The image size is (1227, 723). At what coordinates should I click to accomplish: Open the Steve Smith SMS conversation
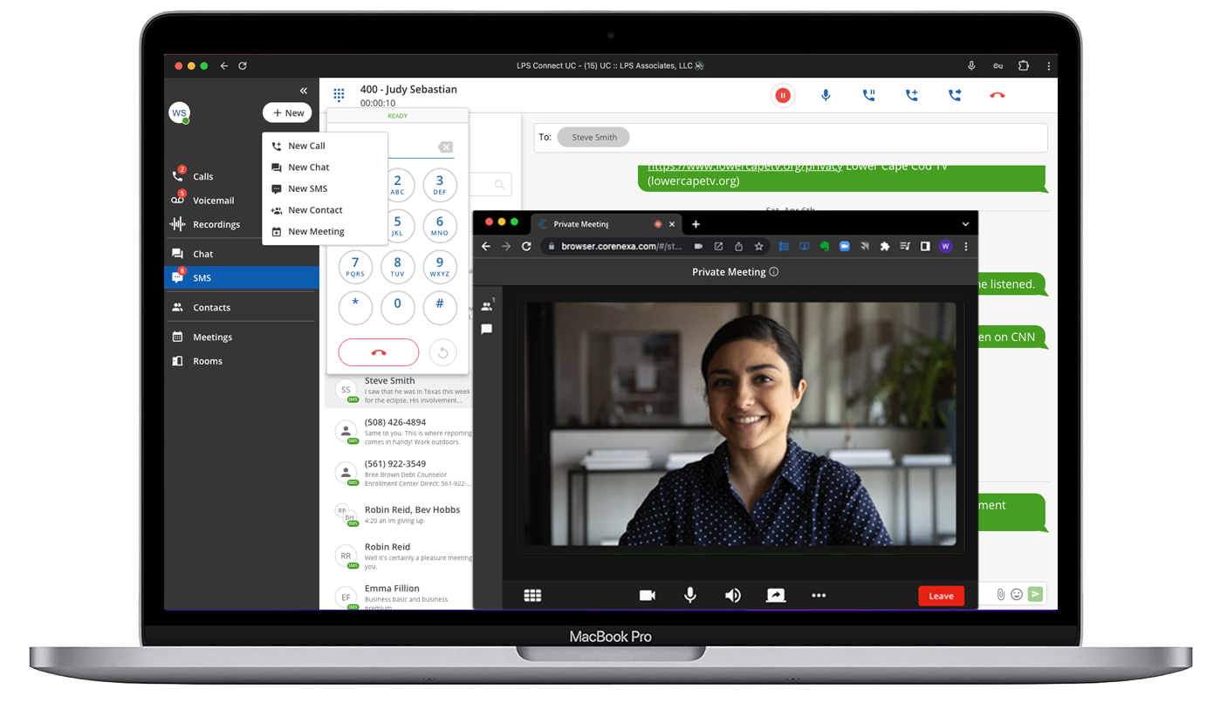(399, 390)
